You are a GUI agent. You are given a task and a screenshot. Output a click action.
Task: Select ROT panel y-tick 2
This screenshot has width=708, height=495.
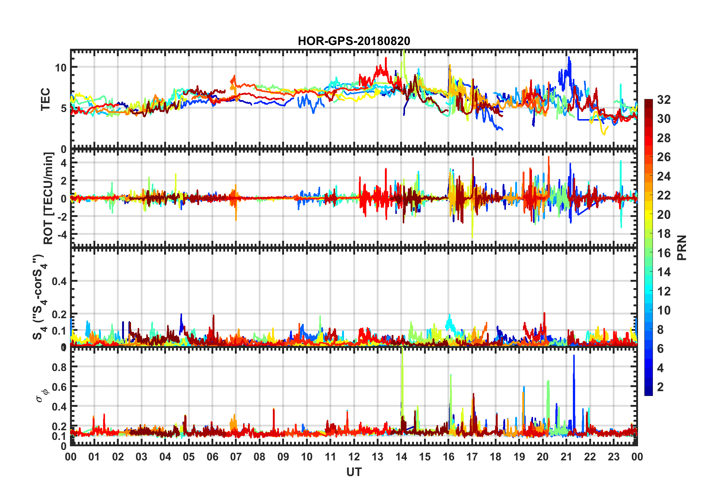pyautogui.click(x=64, y=181)
